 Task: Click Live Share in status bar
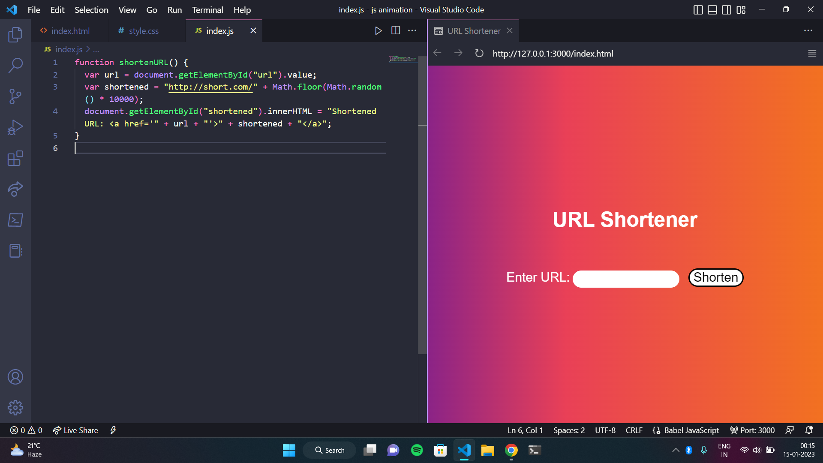tap(75, 430)
